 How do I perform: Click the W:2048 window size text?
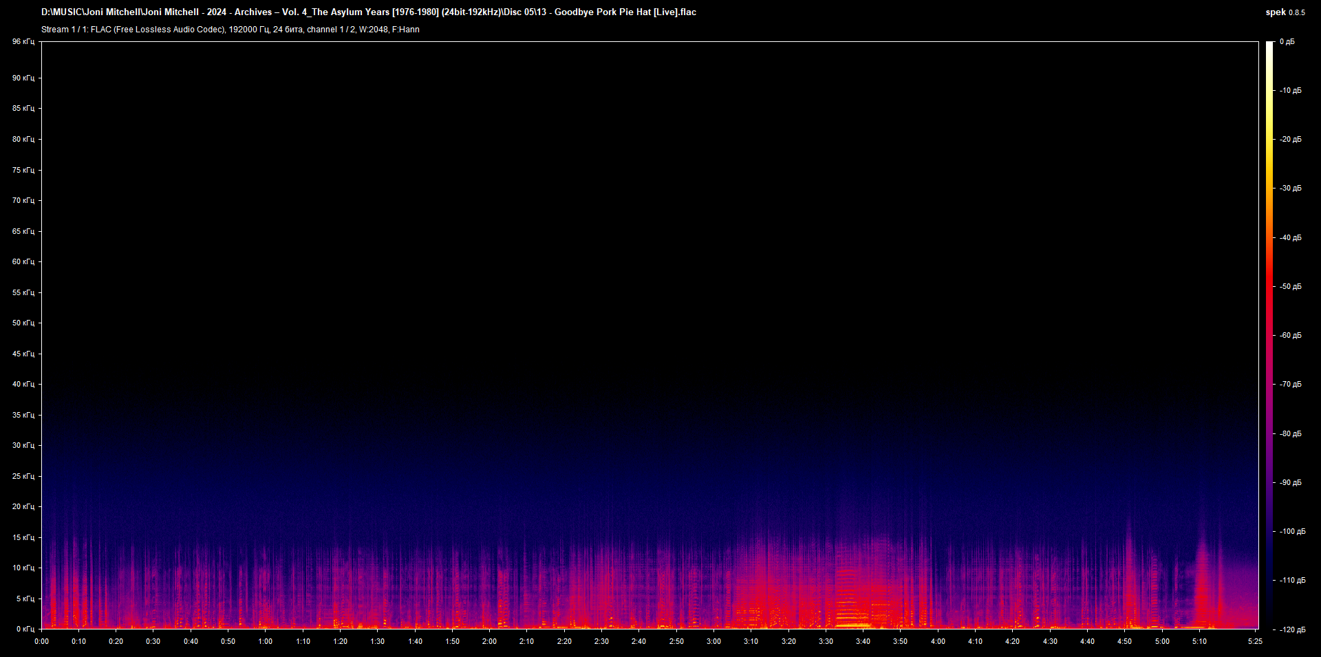point(373,30)
